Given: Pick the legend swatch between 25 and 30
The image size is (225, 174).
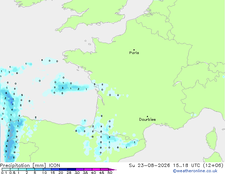Looking at the screenshot, I should click(71, 169).
